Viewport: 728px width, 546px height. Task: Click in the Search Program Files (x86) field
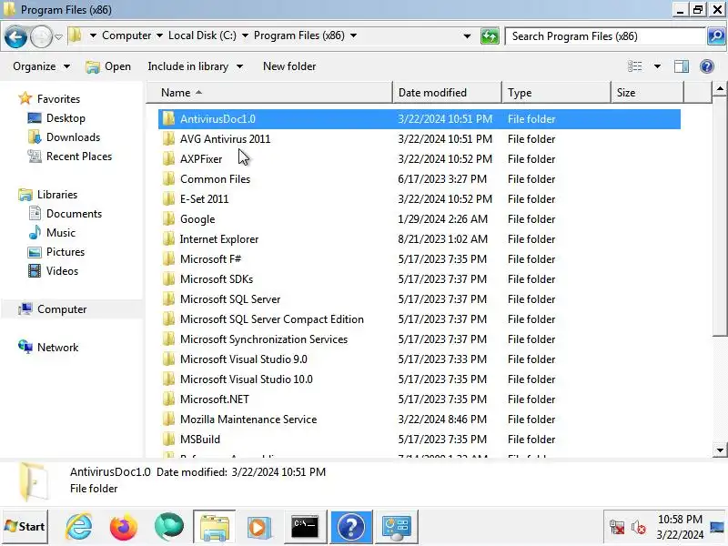click(605, 36)
